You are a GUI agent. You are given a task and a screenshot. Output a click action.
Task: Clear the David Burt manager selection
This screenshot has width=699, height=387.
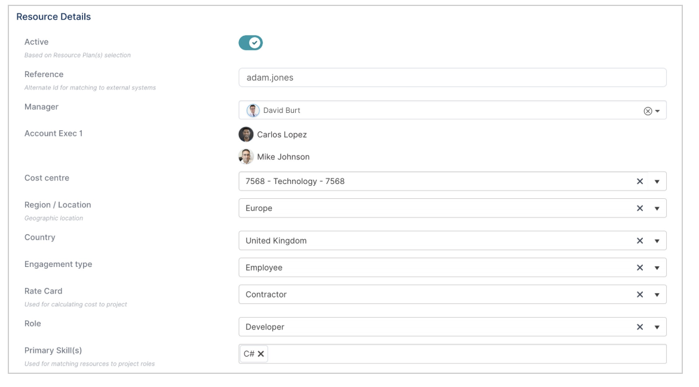648,111
